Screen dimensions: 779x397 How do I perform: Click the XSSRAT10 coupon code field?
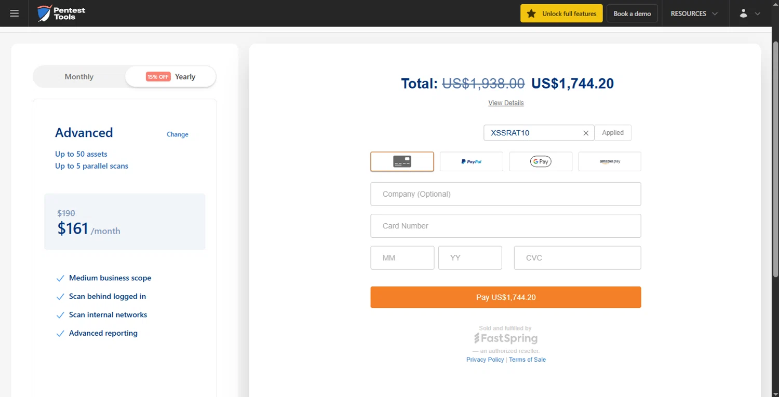pos(532,133)
